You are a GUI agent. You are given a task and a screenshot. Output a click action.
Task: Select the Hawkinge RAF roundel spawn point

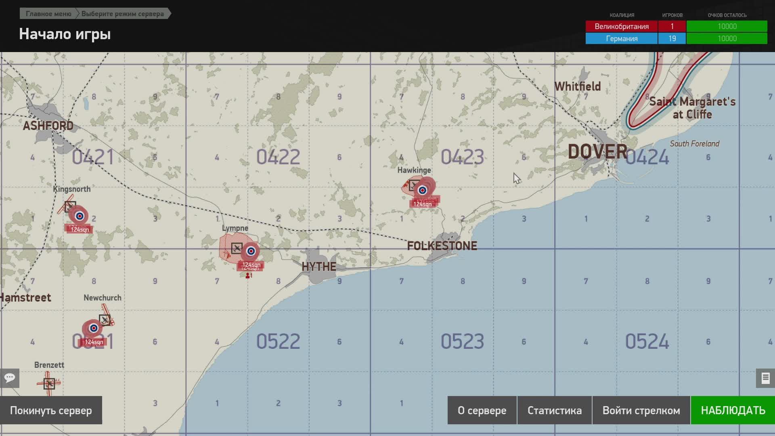tap(422, 190)
